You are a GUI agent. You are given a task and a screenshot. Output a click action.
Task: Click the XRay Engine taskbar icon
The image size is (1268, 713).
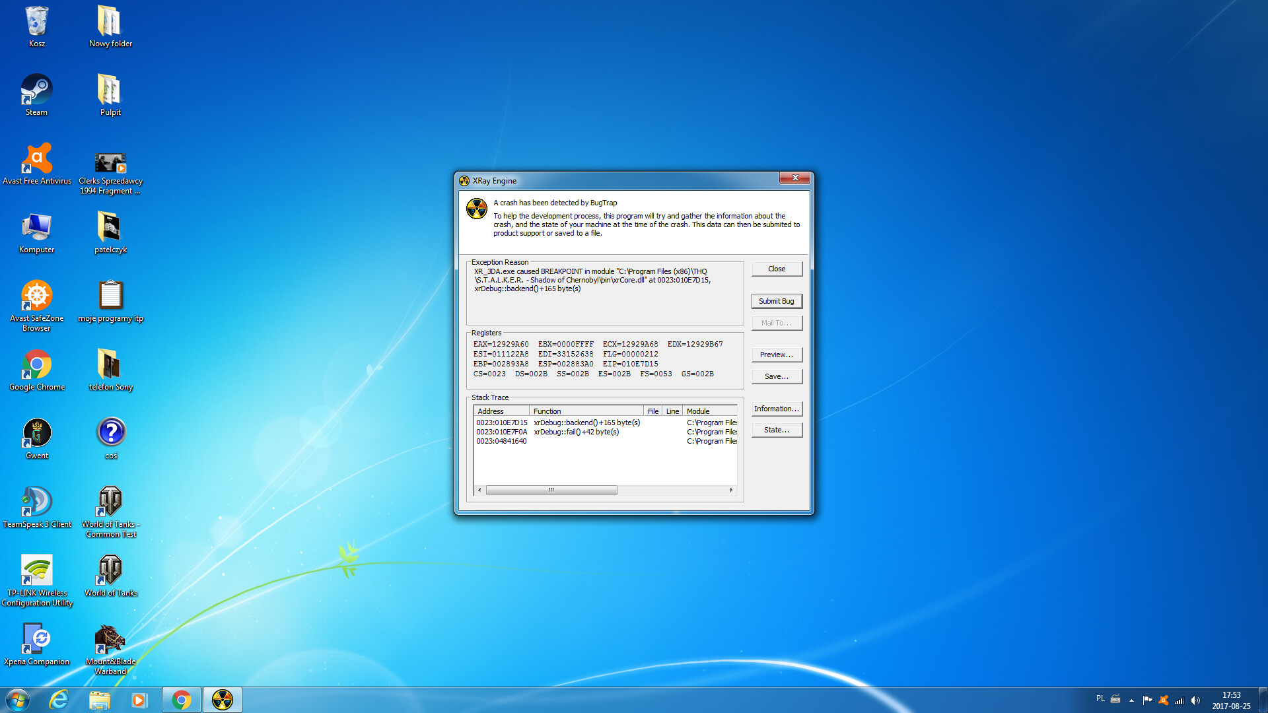click(223, 700)
